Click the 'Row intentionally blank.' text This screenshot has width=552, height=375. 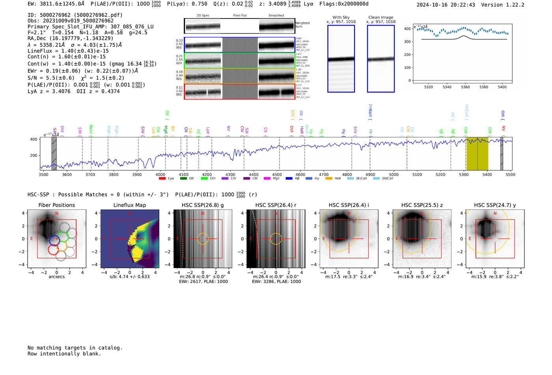[64, 354]
